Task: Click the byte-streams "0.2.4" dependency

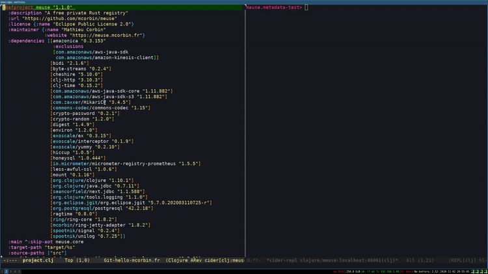Action: pos(81,69)
